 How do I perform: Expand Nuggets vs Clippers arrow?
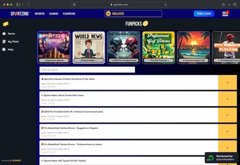(x=227, y=131)
